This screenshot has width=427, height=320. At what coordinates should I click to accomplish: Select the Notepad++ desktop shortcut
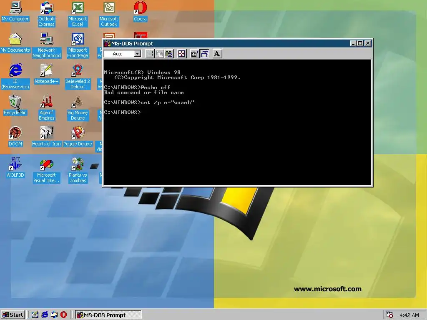[x=46, y=74]
